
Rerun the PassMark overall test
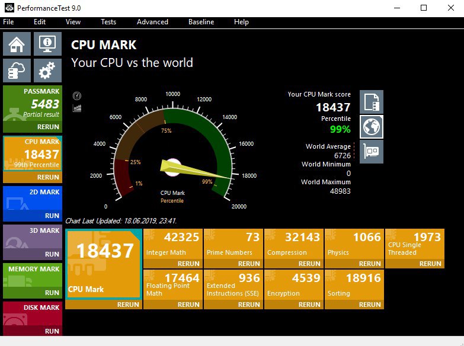click(33, 127)
